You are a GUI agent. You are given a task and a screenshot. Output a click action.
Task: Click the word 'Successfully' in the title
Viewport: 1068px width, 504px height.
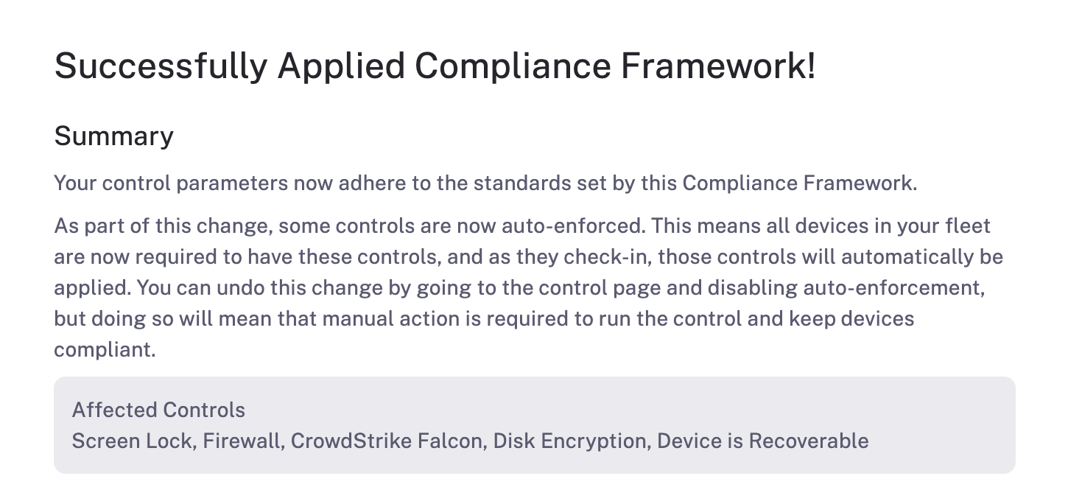(x=160, y=67)
